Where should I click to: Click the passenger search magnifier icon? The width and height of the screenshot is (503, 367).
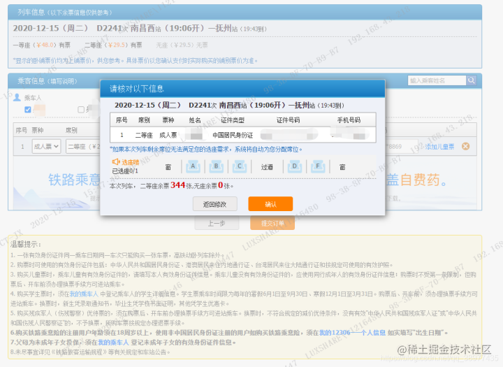[472, 80]
